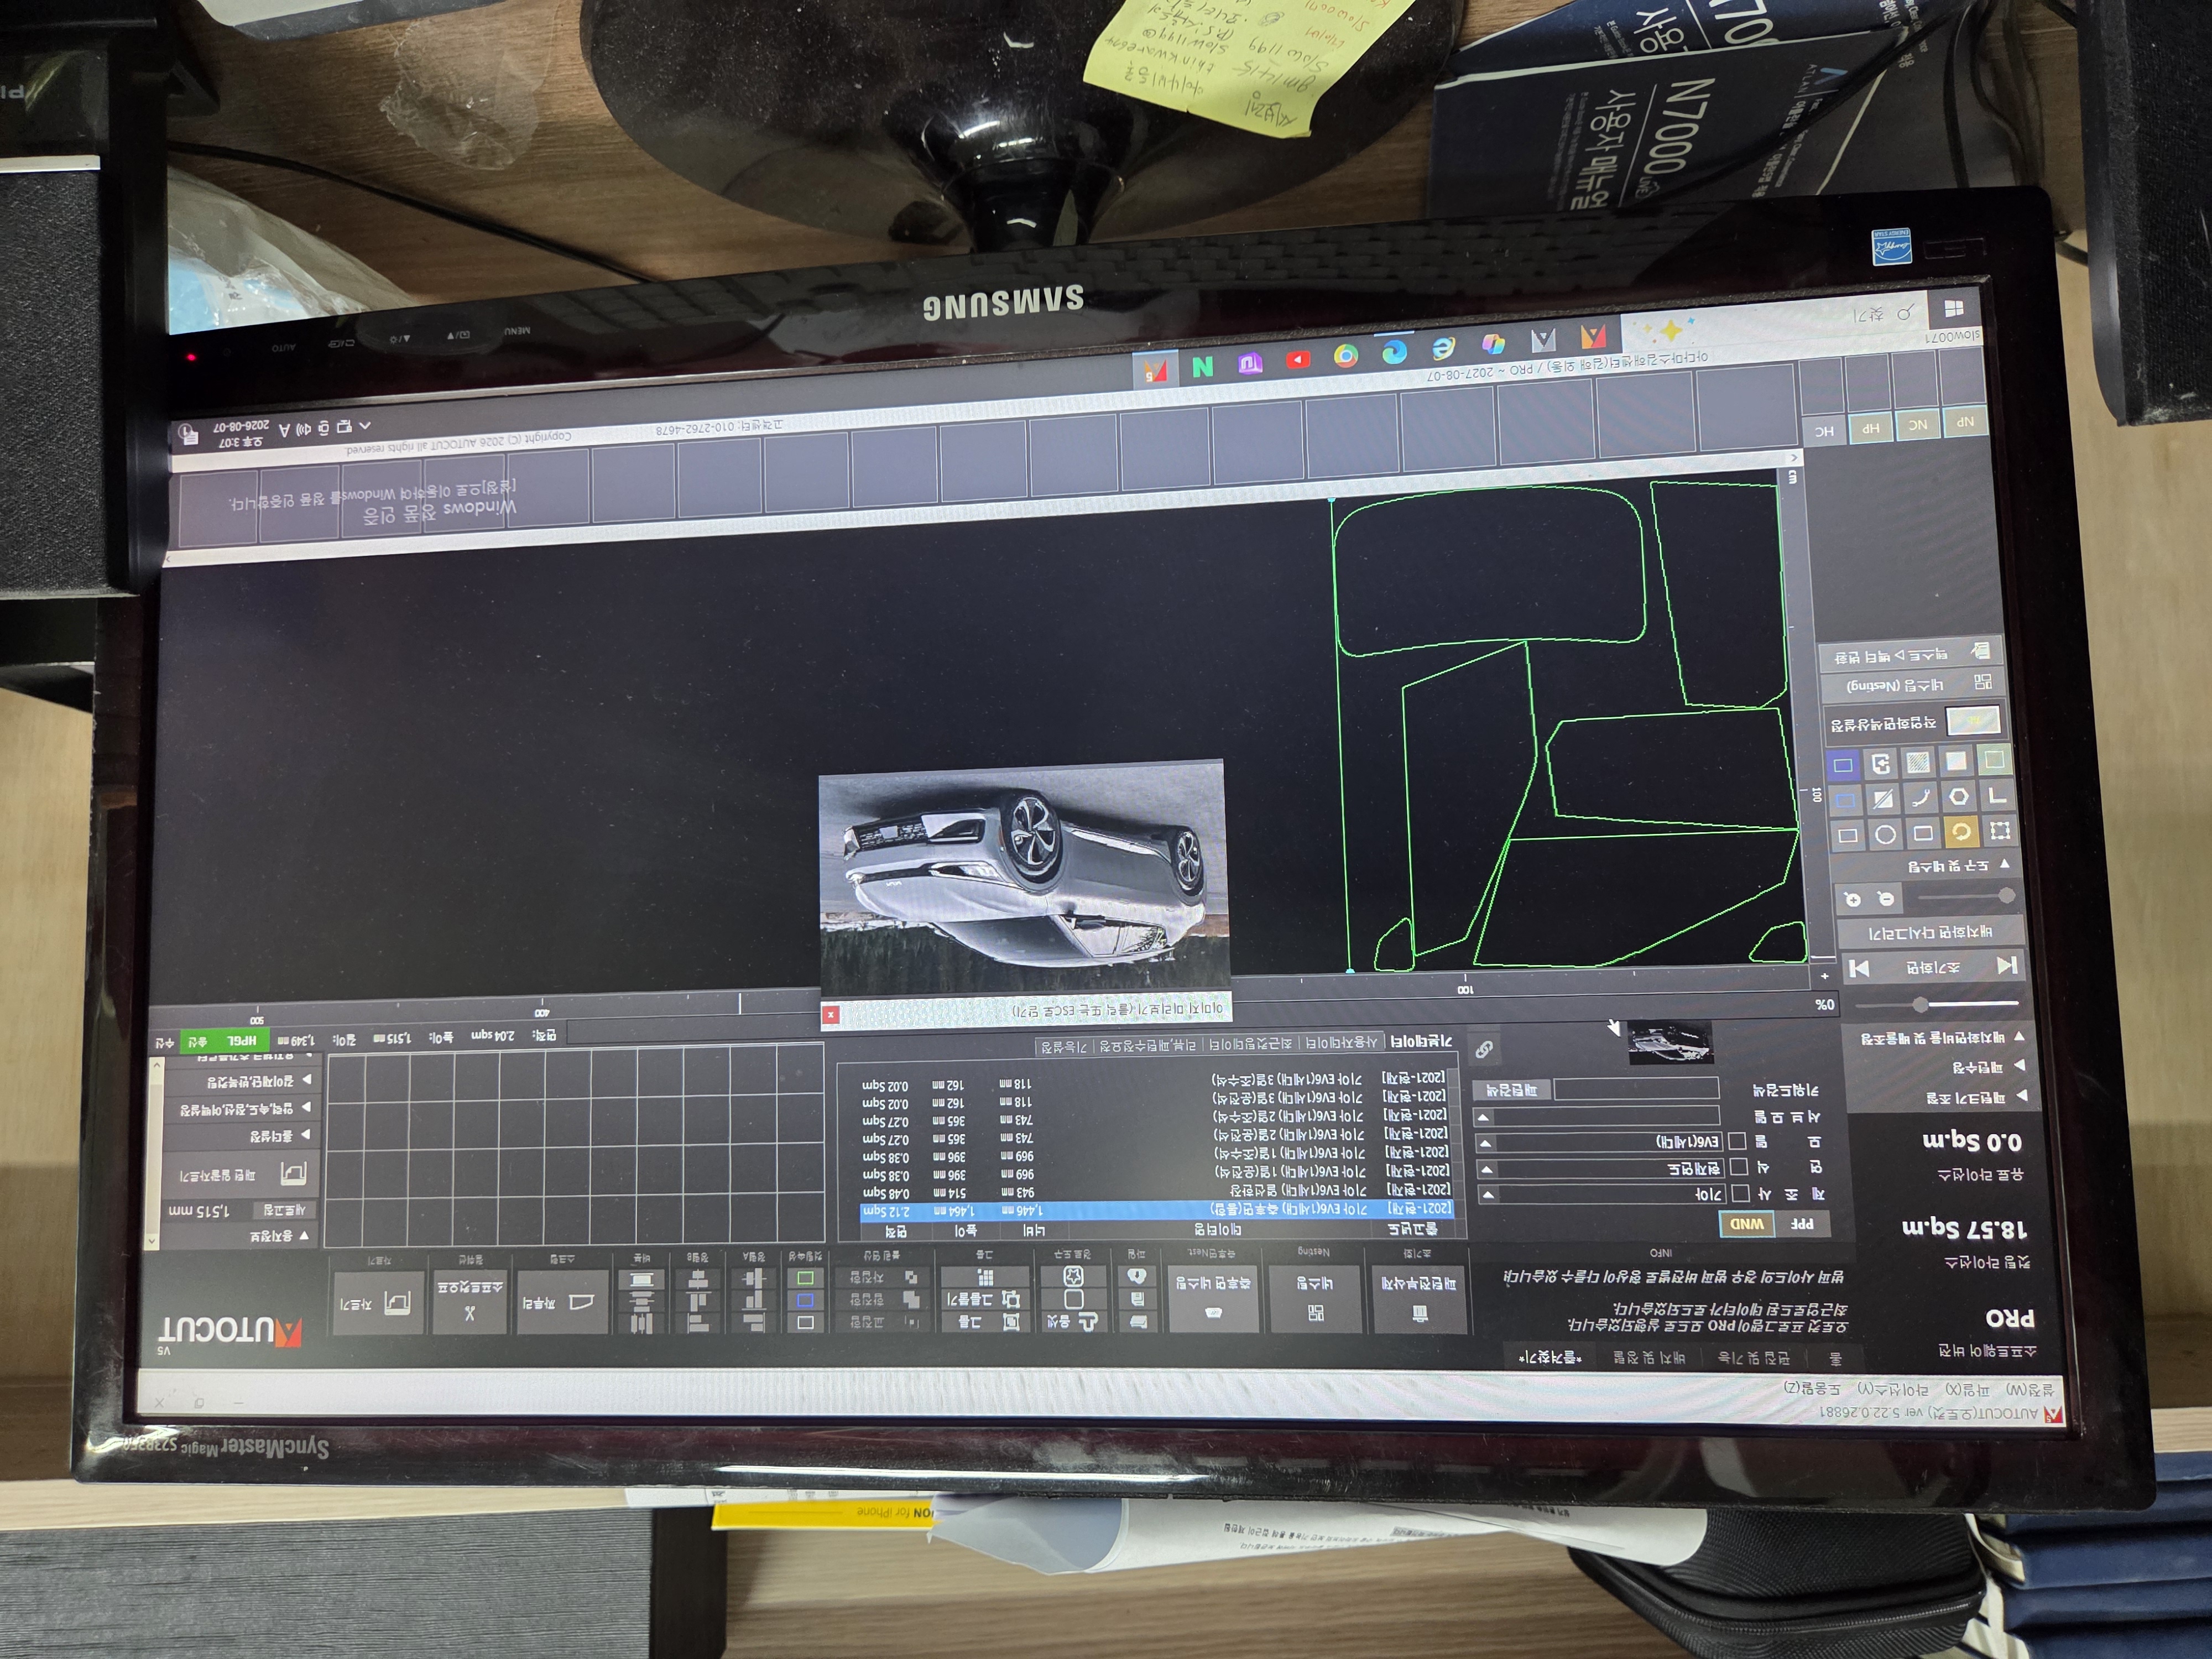Tick the 연식 checkbox next to 현재연도
This screenshot has width=2212, height=1659.
tap(1738, 1167)
